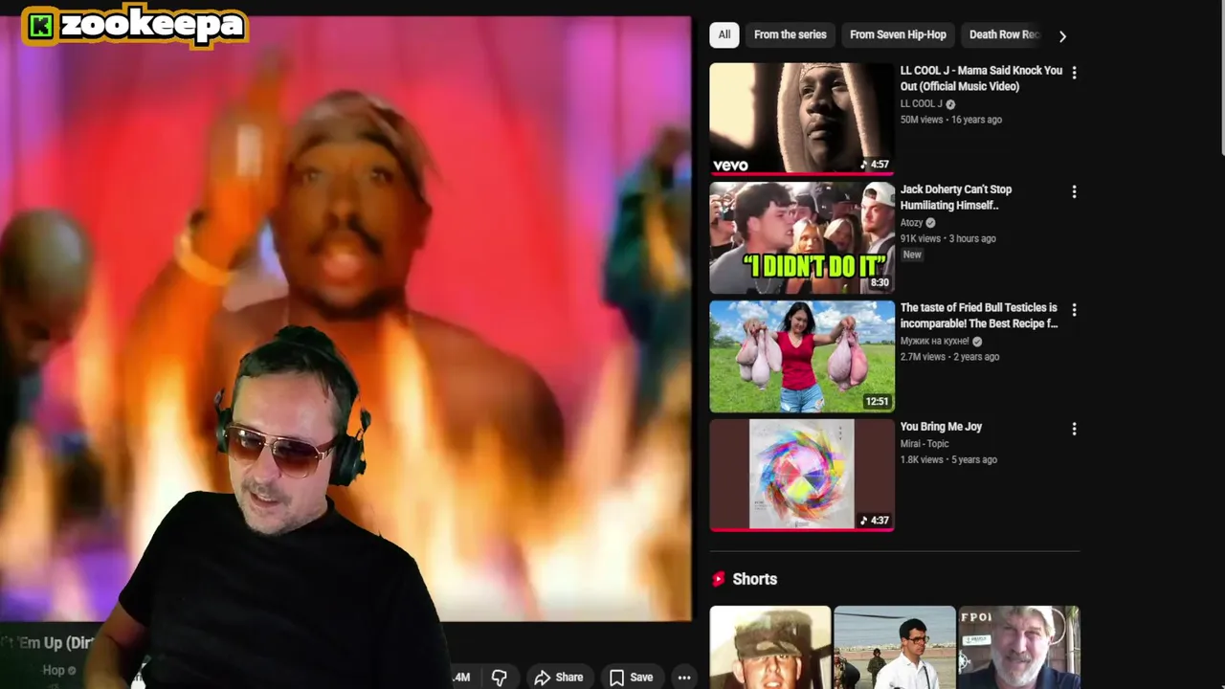The height and width of the screenshot is (689, 1225).
Task: Open Fried Bull Testicles video title
Action: (979, 316)
